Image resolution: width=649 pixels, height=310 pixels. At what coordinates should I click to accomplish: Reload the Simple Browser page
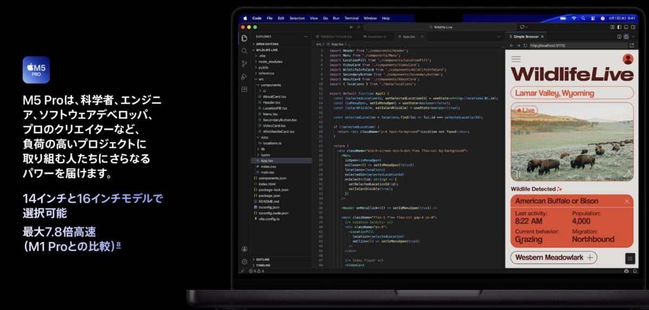[525, 45]
